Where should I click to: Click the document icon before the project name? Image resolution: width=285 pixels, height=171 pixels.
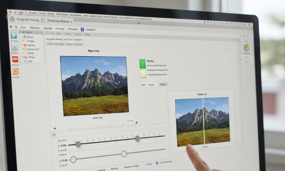[43, 20]
